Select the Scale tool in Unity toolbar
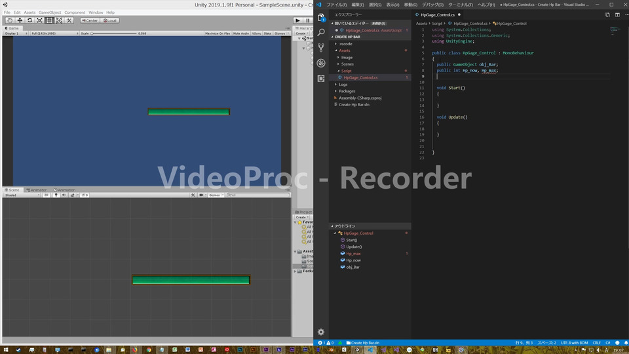This screenshot has width=629, height=354. click(39, 20)
